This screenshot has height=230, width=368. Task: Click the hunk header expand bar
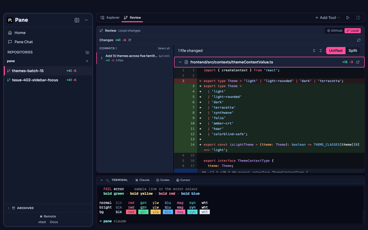269,171
